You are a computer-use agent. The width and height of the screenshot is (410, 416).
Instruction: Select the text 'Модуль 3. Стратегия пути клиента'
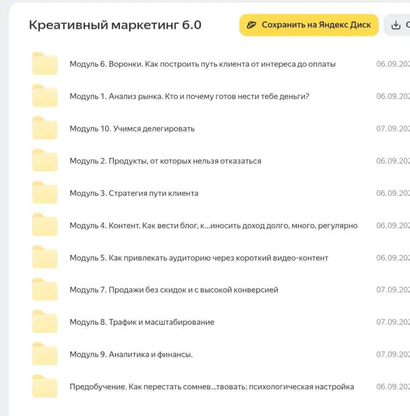click(x=134, y=193)
